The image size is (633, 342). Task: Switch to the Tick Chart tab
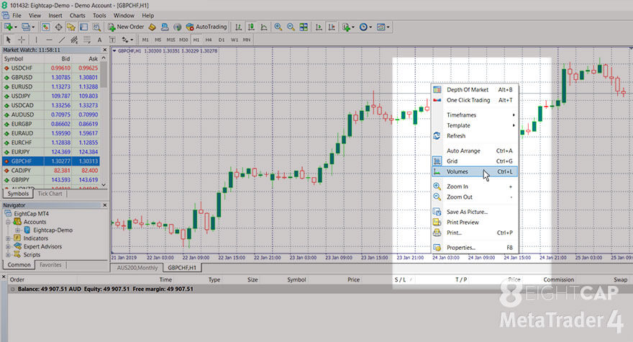click(50, 194)
